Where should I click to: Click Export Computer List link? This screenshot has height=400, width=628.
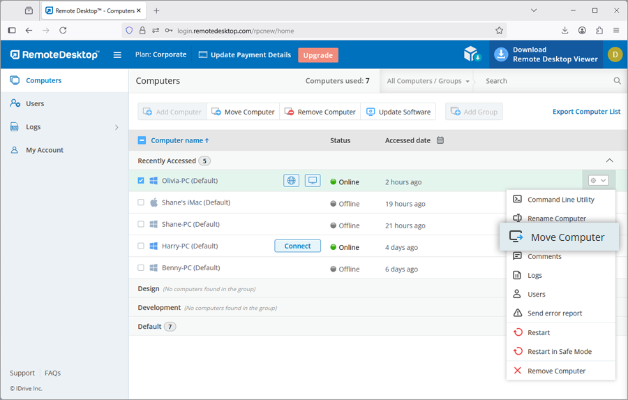[x=586, y=112]
